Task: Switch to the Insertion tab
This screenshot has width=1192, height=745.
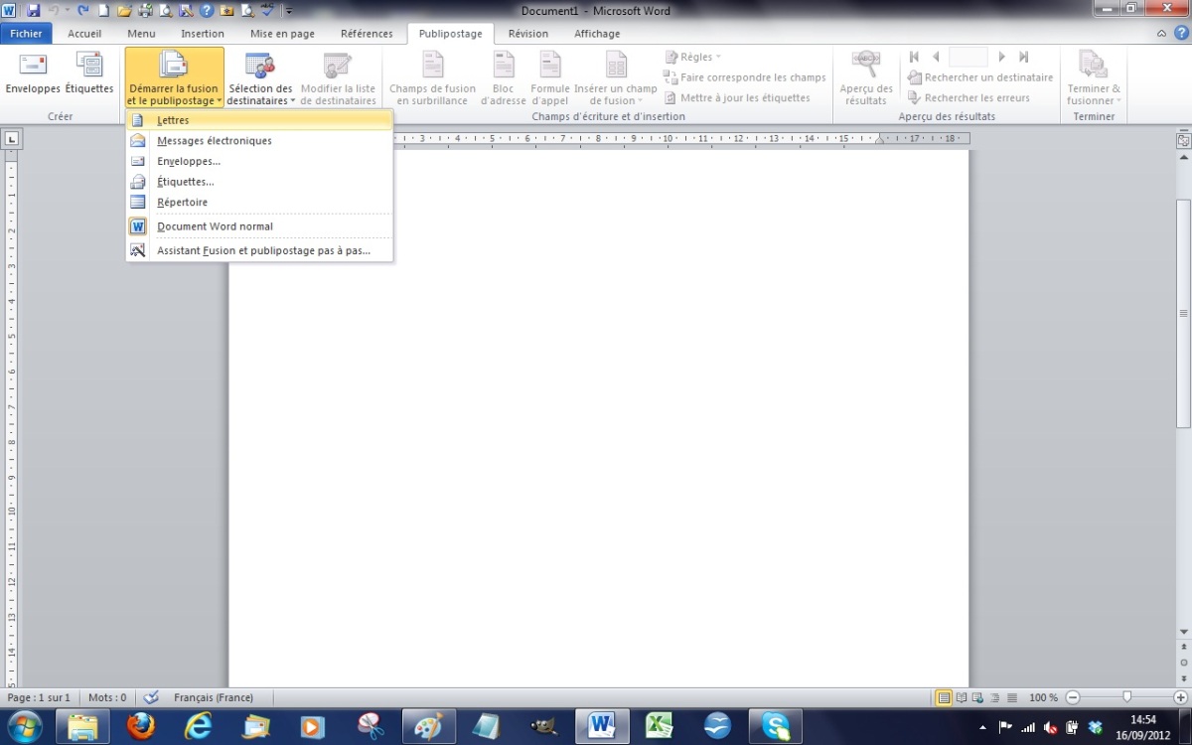Action: coord(203,33)
